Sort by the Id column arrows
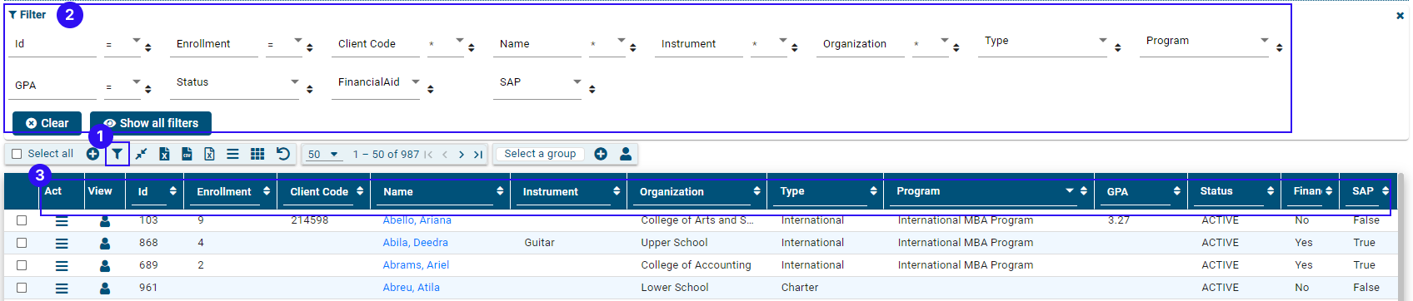The height and width of the screenshot is (301, 1413). click(173, 191)
